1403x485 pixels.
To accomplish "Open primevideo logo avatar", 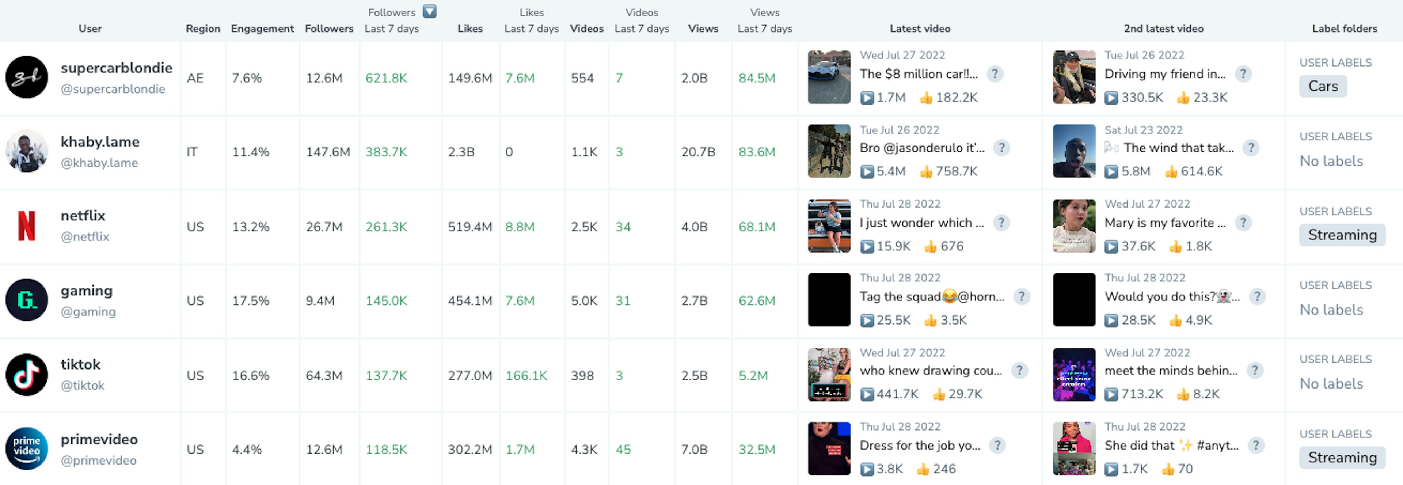I will tap(27, 448).
